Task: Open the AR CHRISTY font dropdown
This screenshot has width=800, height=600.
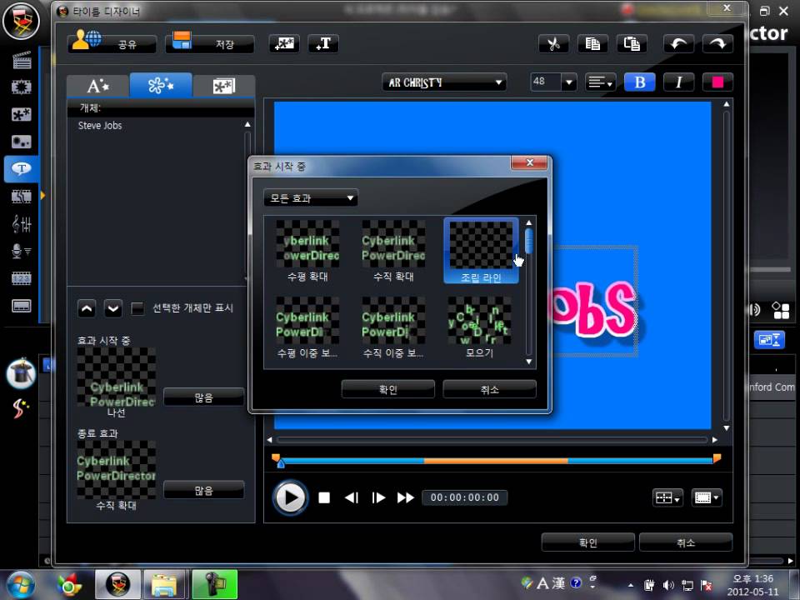Action: [444, 82]
